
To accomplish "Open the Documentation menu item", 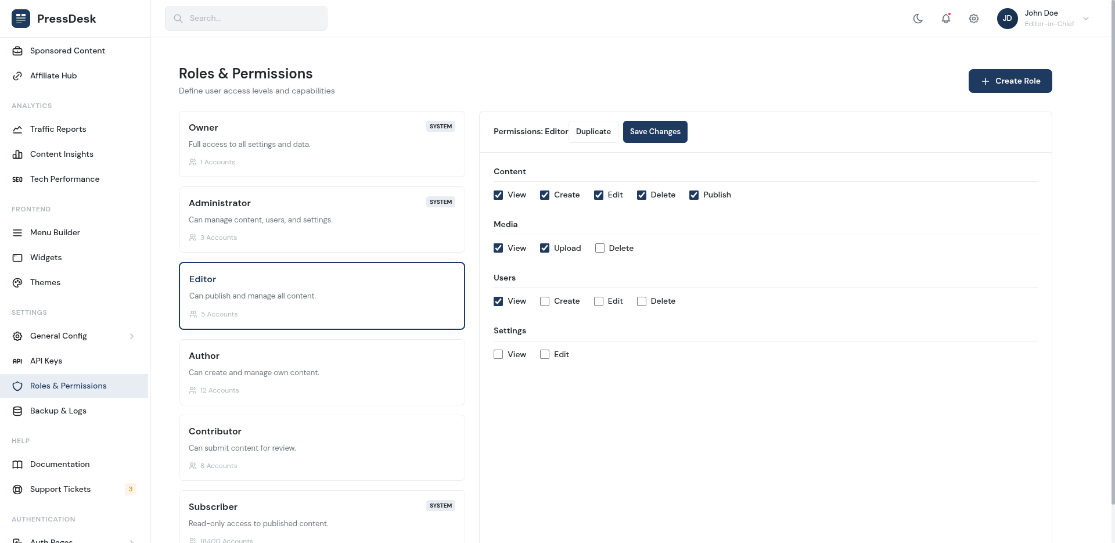I will (60, 464).
